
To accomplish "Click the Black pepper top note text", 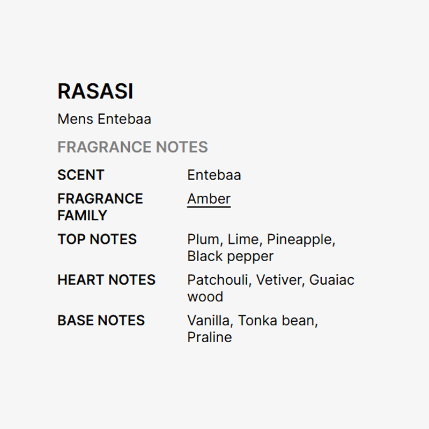I will [230, 256].
